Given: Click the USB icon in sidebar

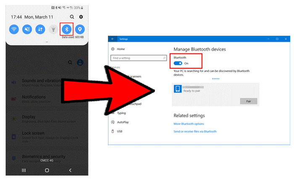Looking at the screenshot, I should [113, 131].
